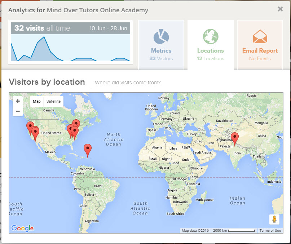The height and width of the screenshot is (244, 291).
Task: Click the northernmost eastern US pin
Action: coord(76,123)
